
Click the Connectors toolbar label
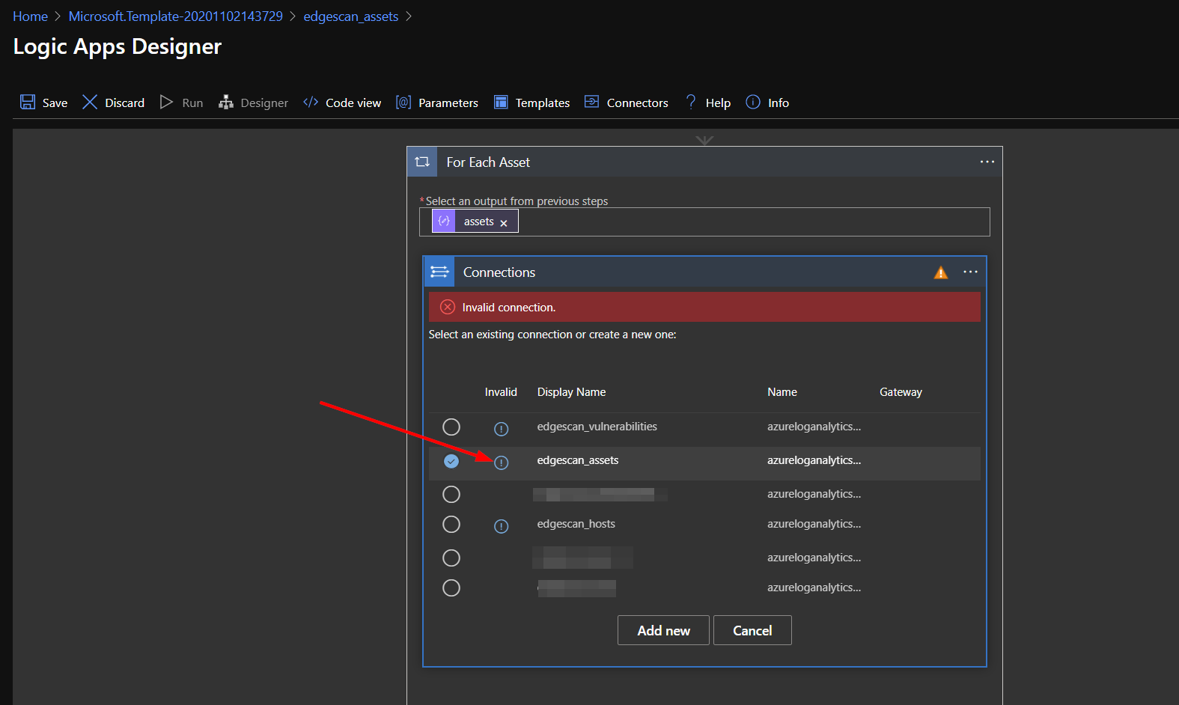click(x=638, y=103)
